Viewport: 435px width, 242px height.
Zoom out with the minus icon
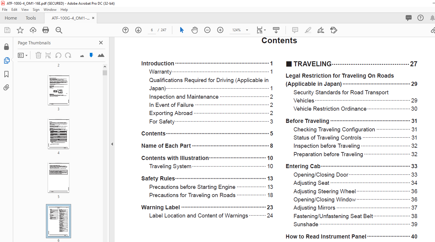tap(207, 30)
